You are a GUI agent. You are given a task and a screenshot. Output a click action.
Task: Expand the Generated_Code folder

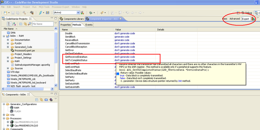(x=8, y=47)
